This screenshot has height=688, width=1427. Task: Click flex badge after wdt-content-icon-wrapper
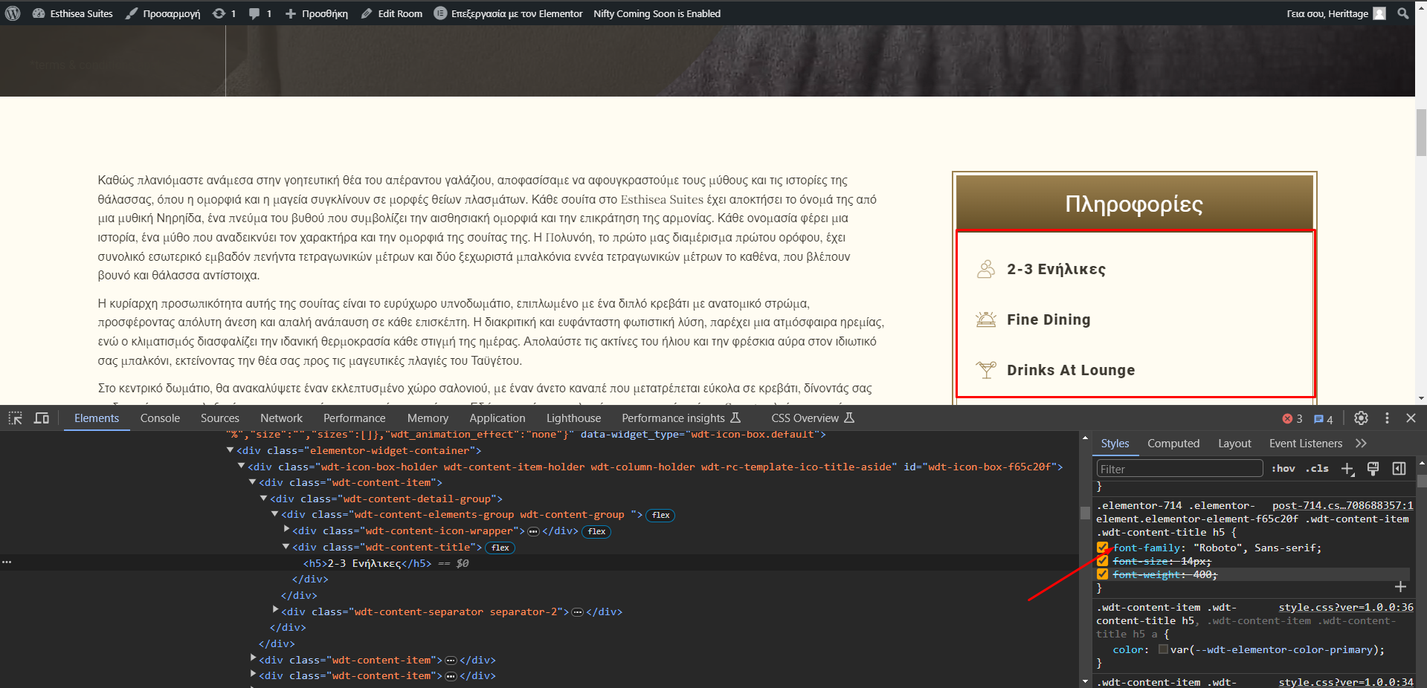click(596, 531)
